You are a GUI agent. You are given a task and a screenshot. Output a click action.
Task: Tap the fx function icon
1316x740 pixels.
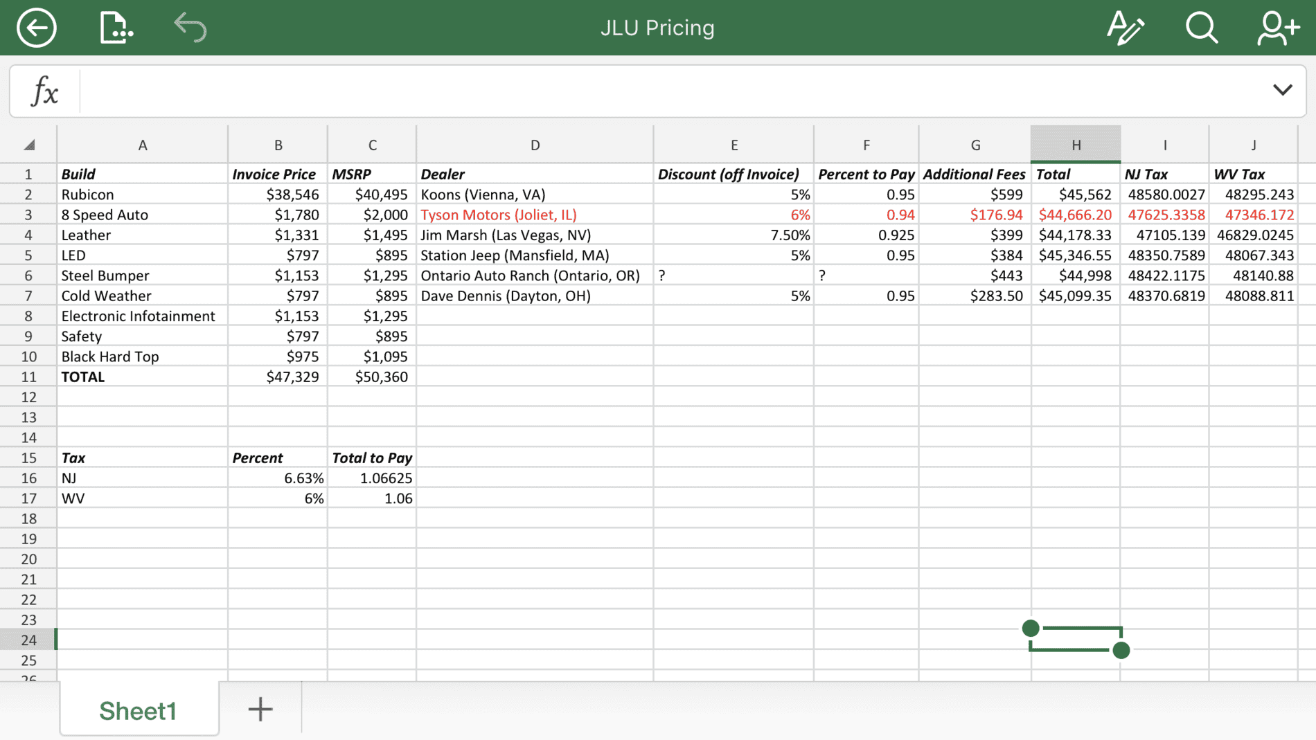click(45, 91)
